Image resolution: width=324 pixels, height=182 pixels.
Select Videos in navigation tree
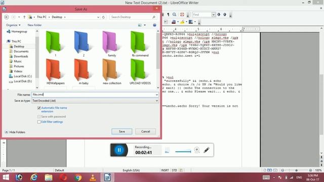pyautogui.click(x=18, y=71)
